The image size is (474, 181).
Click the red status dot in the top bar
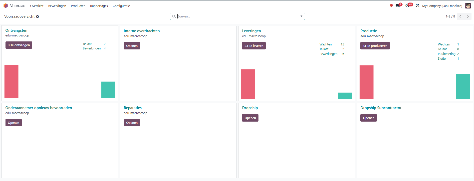click(391, 5)
